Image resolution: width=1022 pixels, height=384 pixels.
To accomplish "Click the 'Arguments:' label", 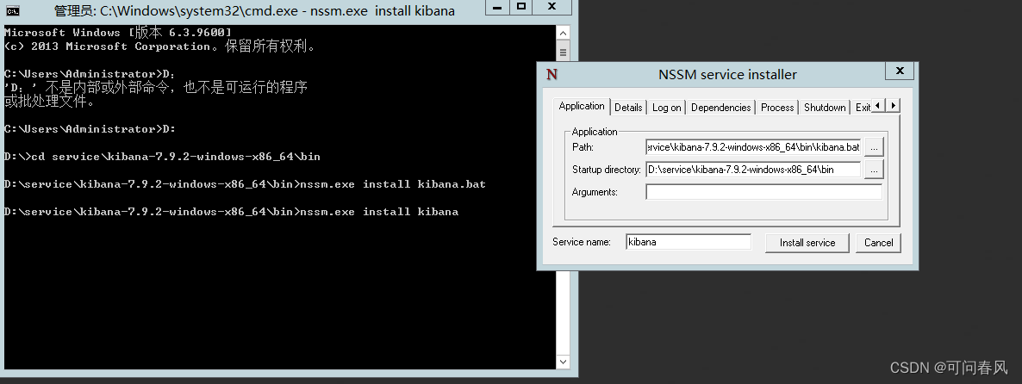I will point(595,192).
